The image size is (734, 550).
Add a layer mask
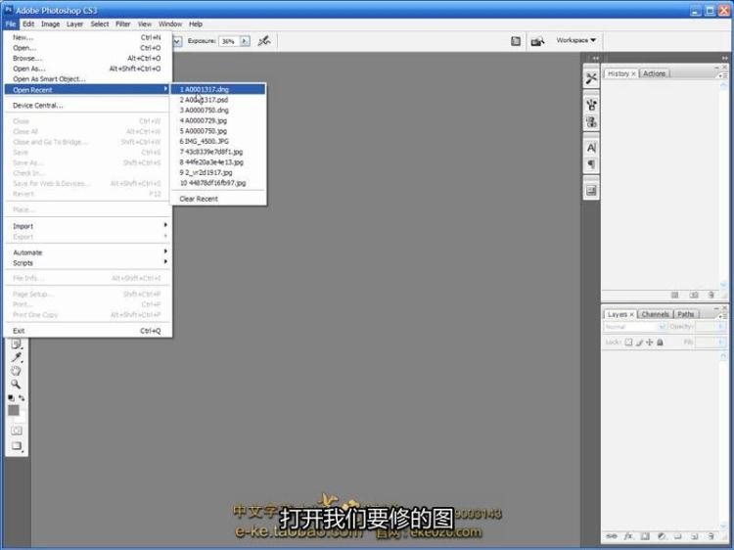point(645,536)
